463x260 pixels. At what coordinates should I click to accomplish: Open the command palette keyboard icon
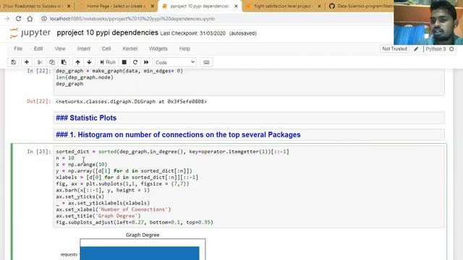click(206, 62)
